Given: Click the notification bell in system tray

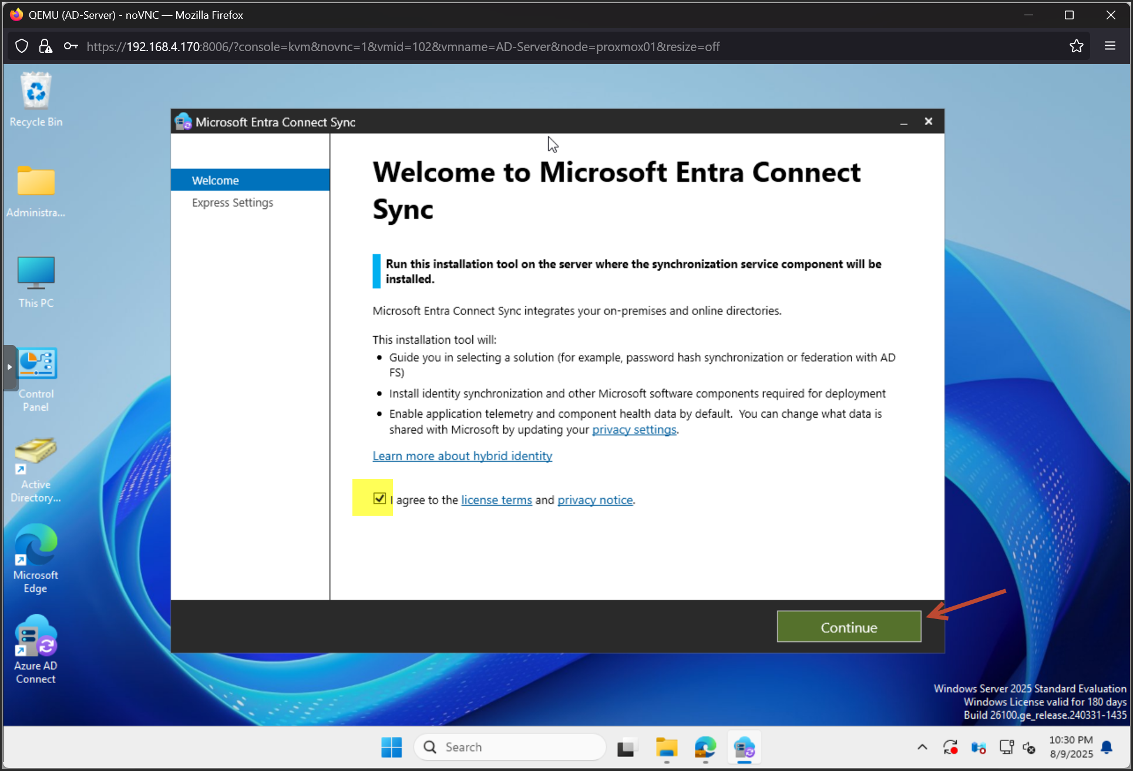Looking at the screenshot, I should [1107, 746].
